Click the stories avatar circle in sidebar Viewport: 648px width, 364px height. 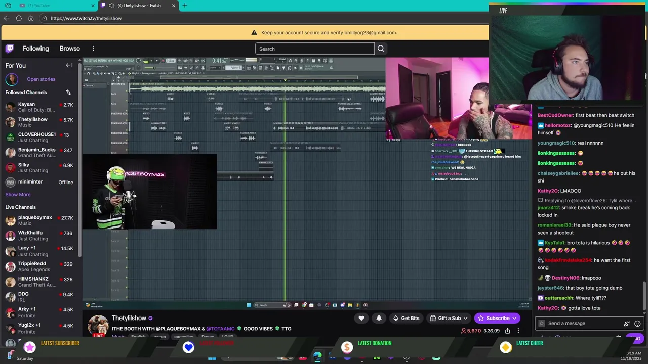12,79
